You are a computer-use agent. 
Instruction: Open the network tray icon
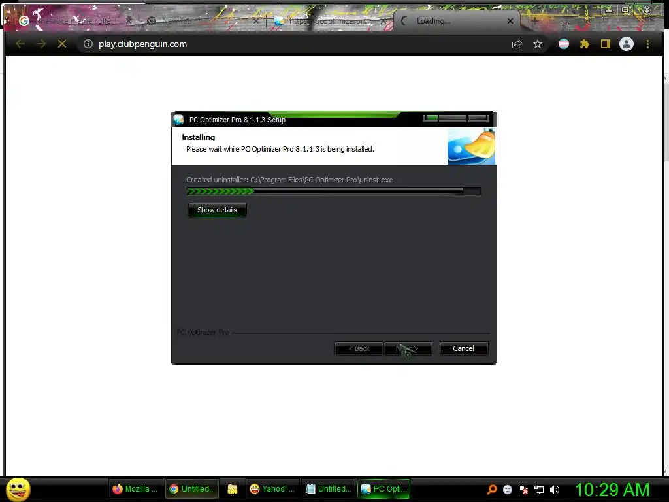[x=539, y=490]
